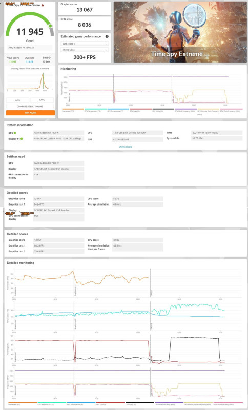
Task: Toggle CPU Clock Frequency legend in Monitoring panel
Action: click(x=185, y=110)
